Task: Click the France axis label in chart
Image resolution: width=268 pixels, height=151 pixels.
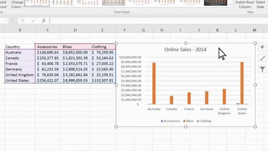Action: coord(189,109)
